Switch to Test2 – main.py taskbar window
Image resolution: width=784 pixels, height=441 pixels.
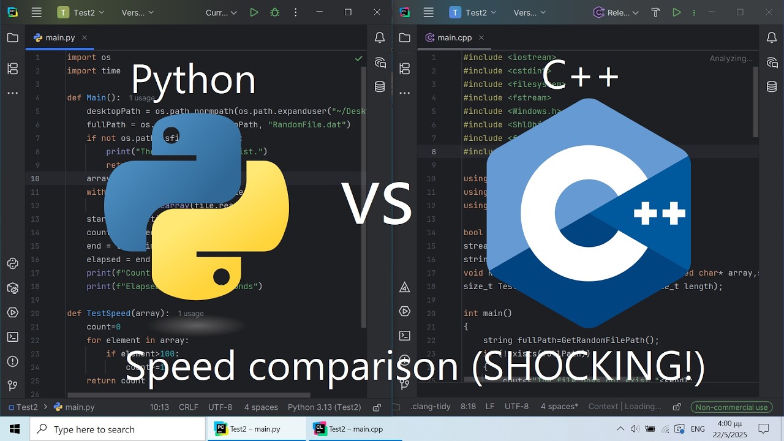(x=256, y=429)
